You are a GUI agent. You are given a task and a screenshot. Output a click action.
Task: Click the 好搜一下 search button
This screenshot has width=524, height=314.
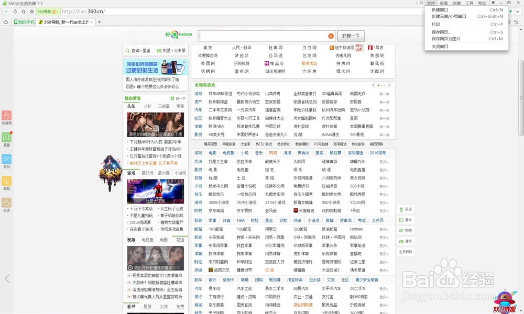351,36
